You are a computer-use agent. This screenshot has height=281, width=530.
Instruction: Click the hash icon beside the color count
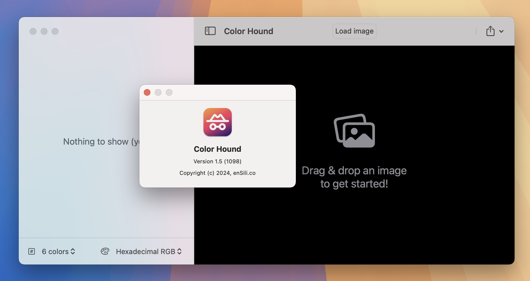(x=32, y=251)
